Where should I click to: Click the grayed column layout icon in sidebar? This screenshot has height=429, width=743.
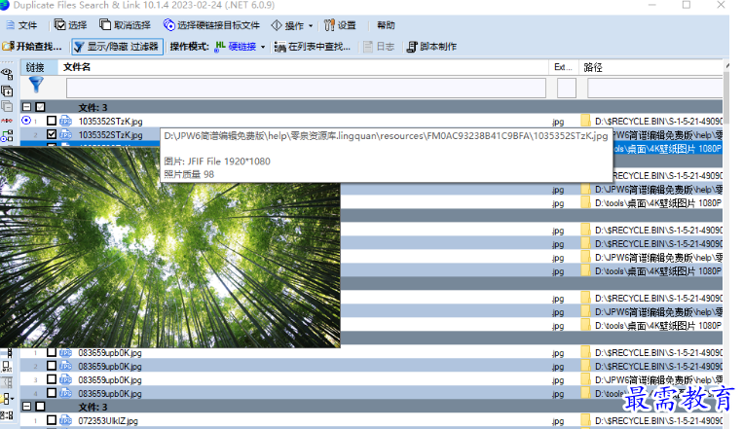click(x=7, y=382)
